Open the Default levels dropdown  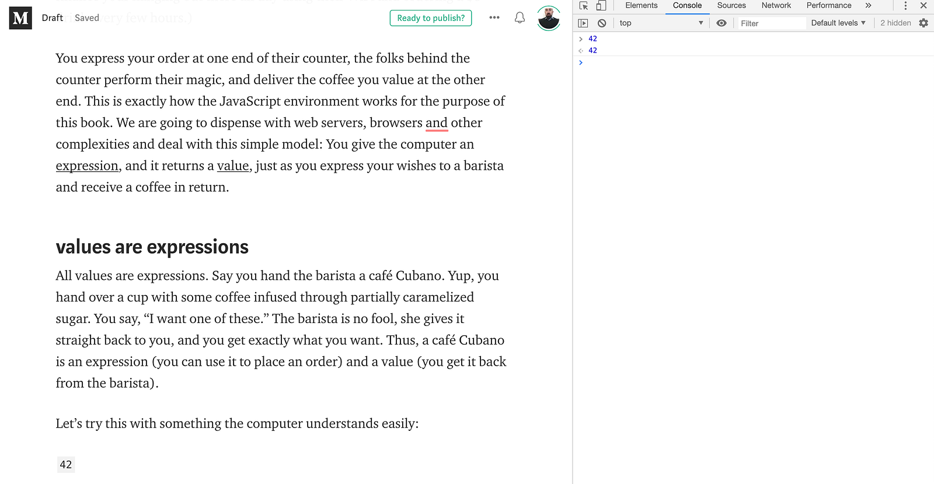(838, 23)
